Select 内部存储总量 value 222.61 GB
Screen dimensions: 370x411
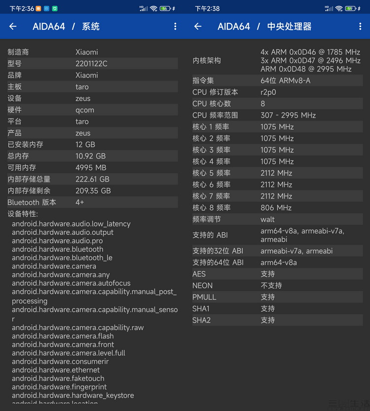[93, 179]
